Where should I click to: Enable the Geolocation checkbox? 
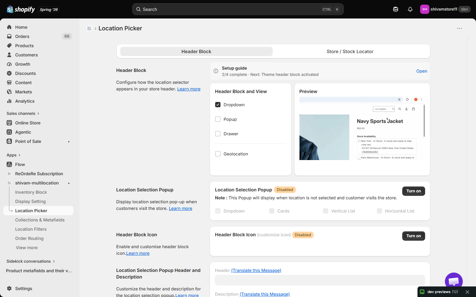click(x=218, y=154)
